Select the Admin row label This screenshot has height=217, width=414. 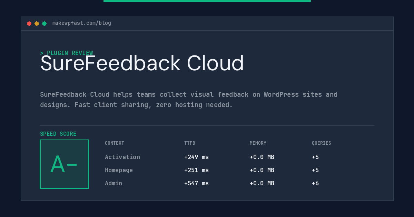(x=114, y=183)
